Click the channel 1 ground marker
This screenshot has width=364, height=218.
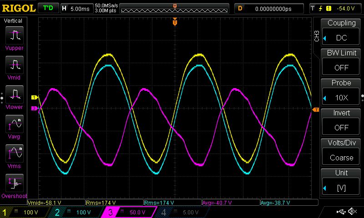pyautogui.click(x=35, y=97)
